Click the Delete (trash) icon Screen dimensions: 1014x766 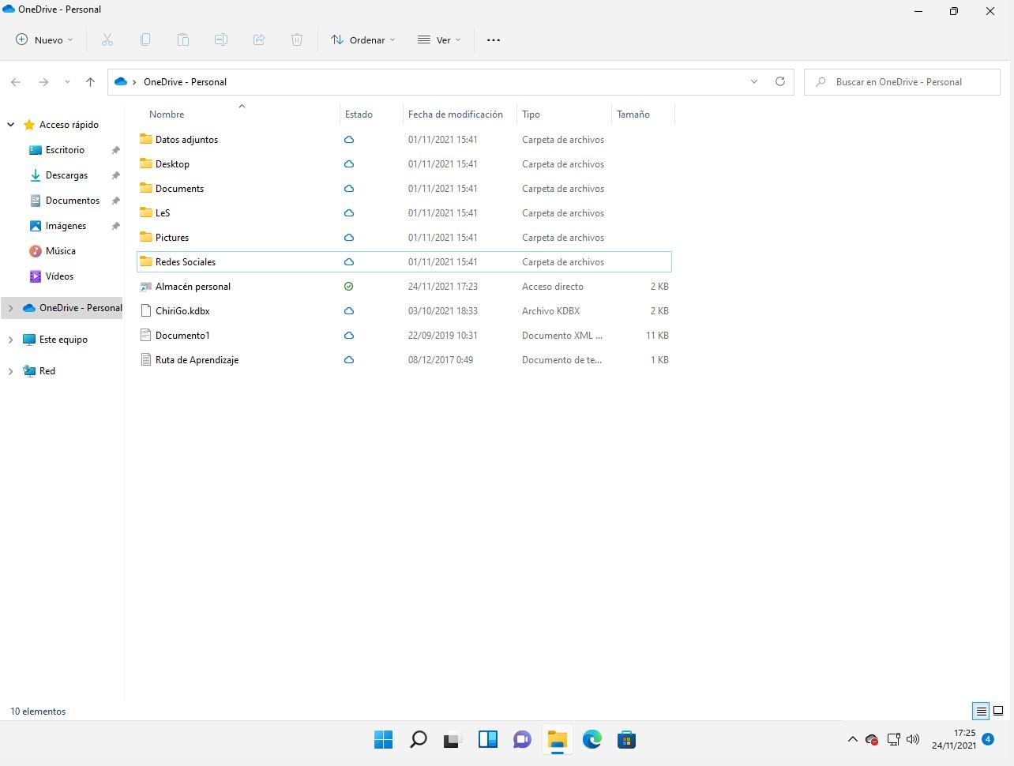(x=296, y=39)
